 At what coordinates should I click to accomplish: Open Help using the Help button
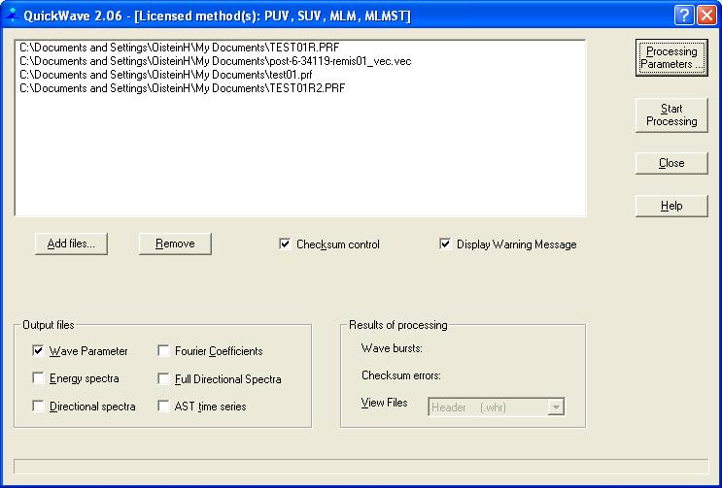(x=671, y=206)
